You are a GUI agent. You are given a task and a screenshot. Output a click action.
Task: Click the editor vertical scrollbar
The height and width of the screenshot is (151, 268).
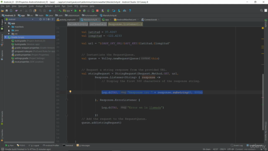pos(263,102)
